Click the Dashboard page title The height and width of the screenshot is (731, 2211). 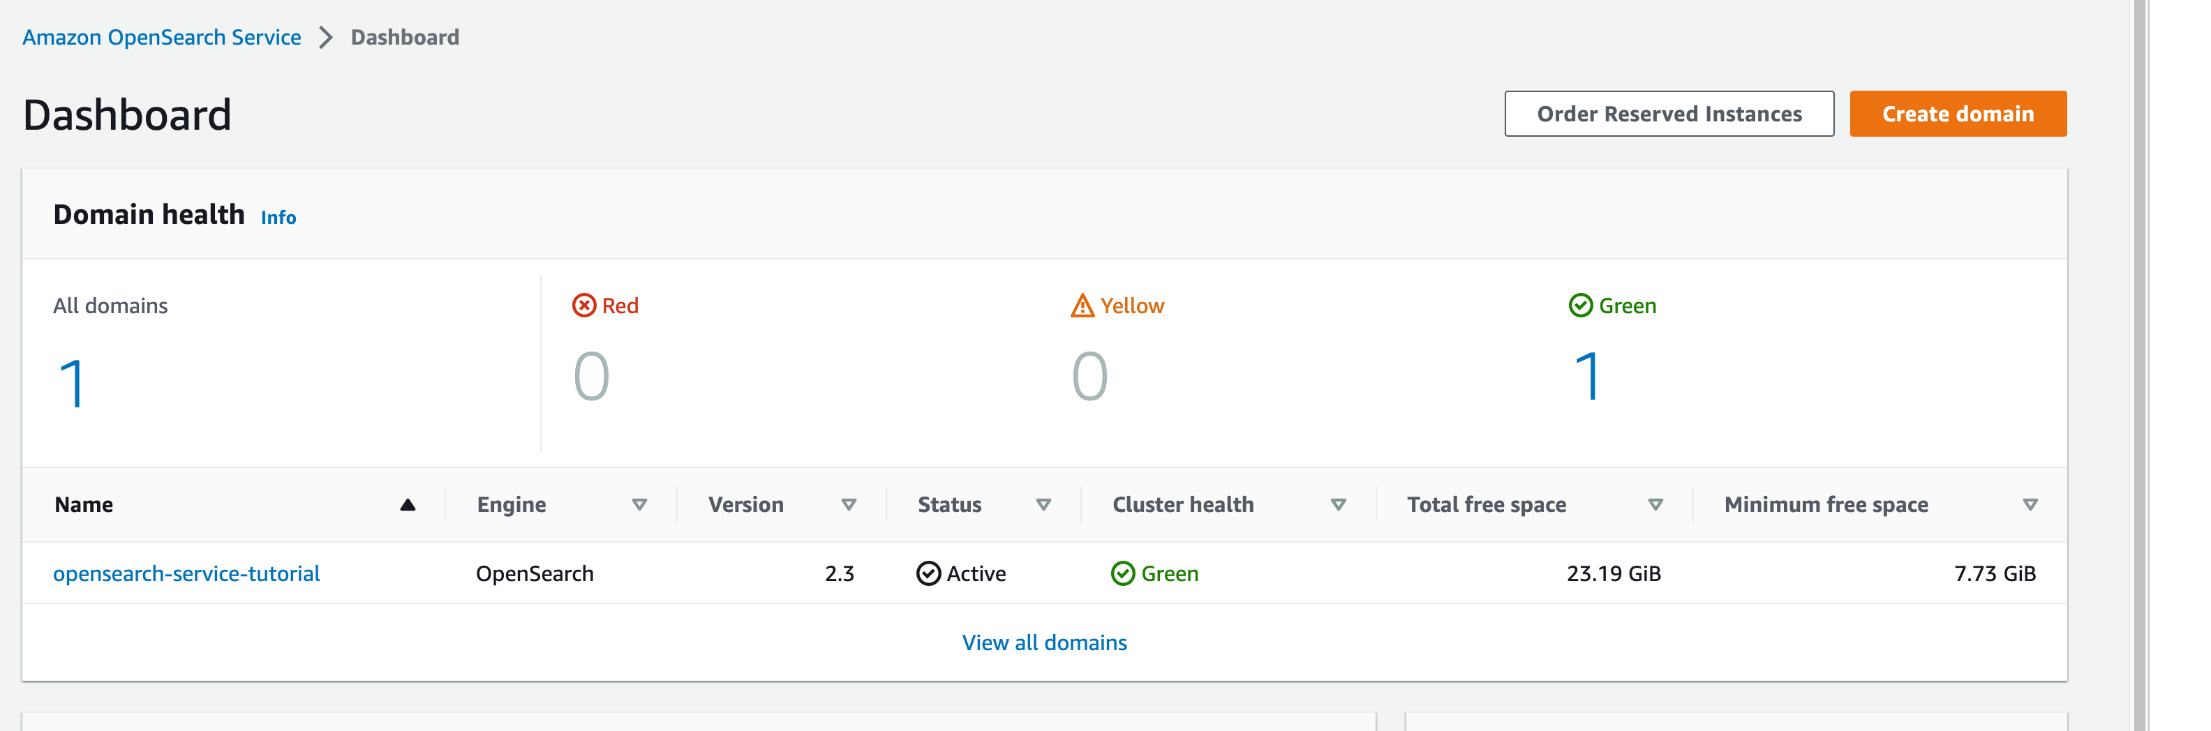tap(127, 115)
